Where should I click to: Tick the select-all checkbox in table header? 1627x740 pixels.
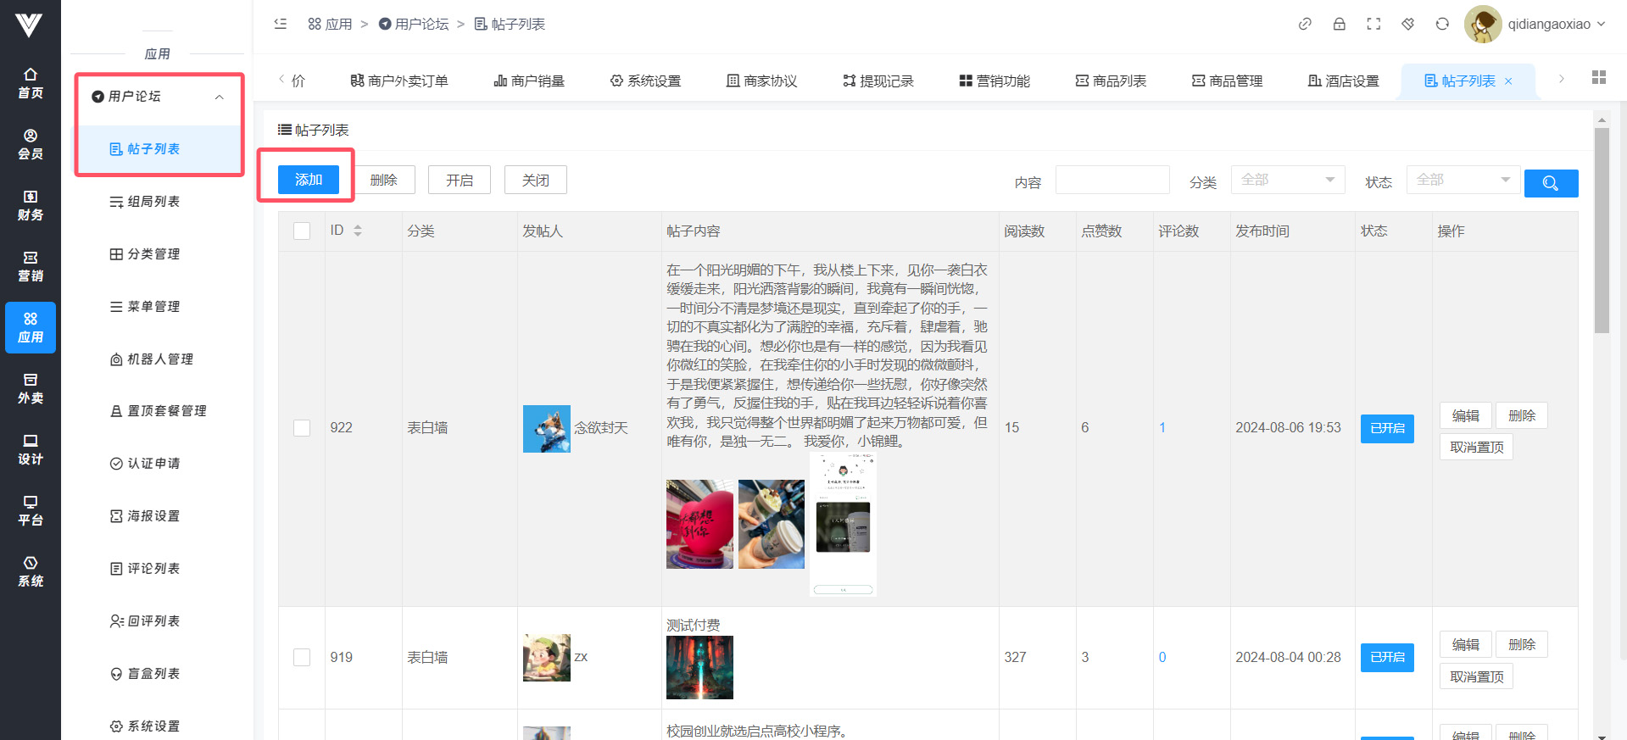tap(302, 231)
